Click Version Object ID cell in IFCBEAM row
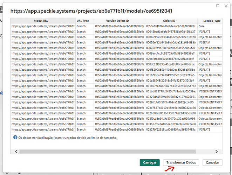Image resolution: width=232 pixels, height=175 pixels. (120, 42)
